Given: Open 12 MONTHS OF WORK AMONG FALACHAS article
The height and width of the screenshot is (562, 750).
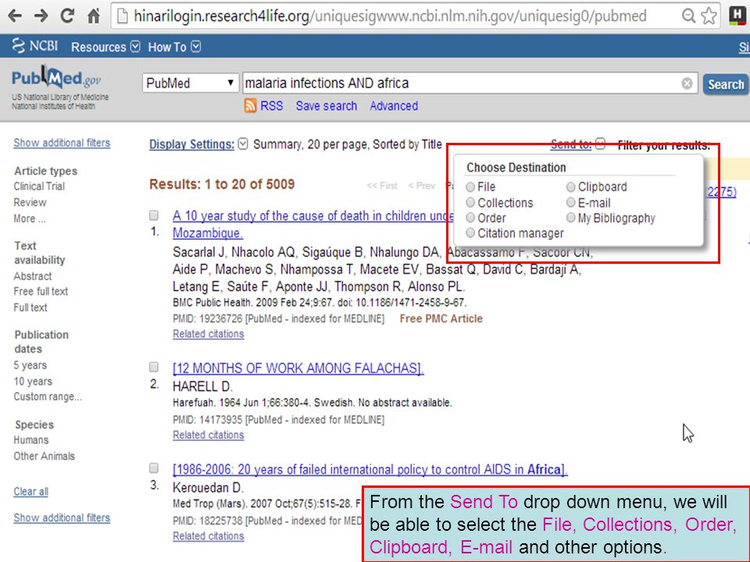Looking at the screenshot, I should [298, 368].
